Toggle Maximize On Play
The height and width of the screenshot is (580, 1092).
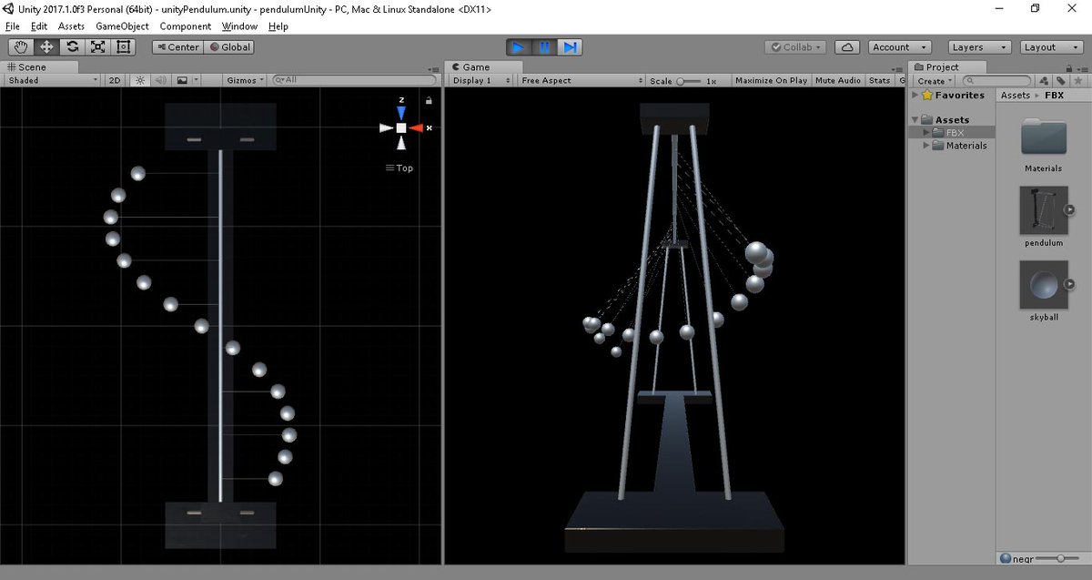tap(771, 80)
